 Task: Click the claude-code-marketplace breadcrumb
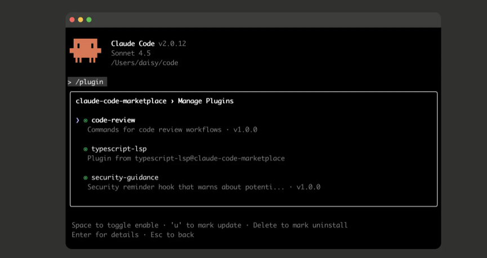point(121,101)
